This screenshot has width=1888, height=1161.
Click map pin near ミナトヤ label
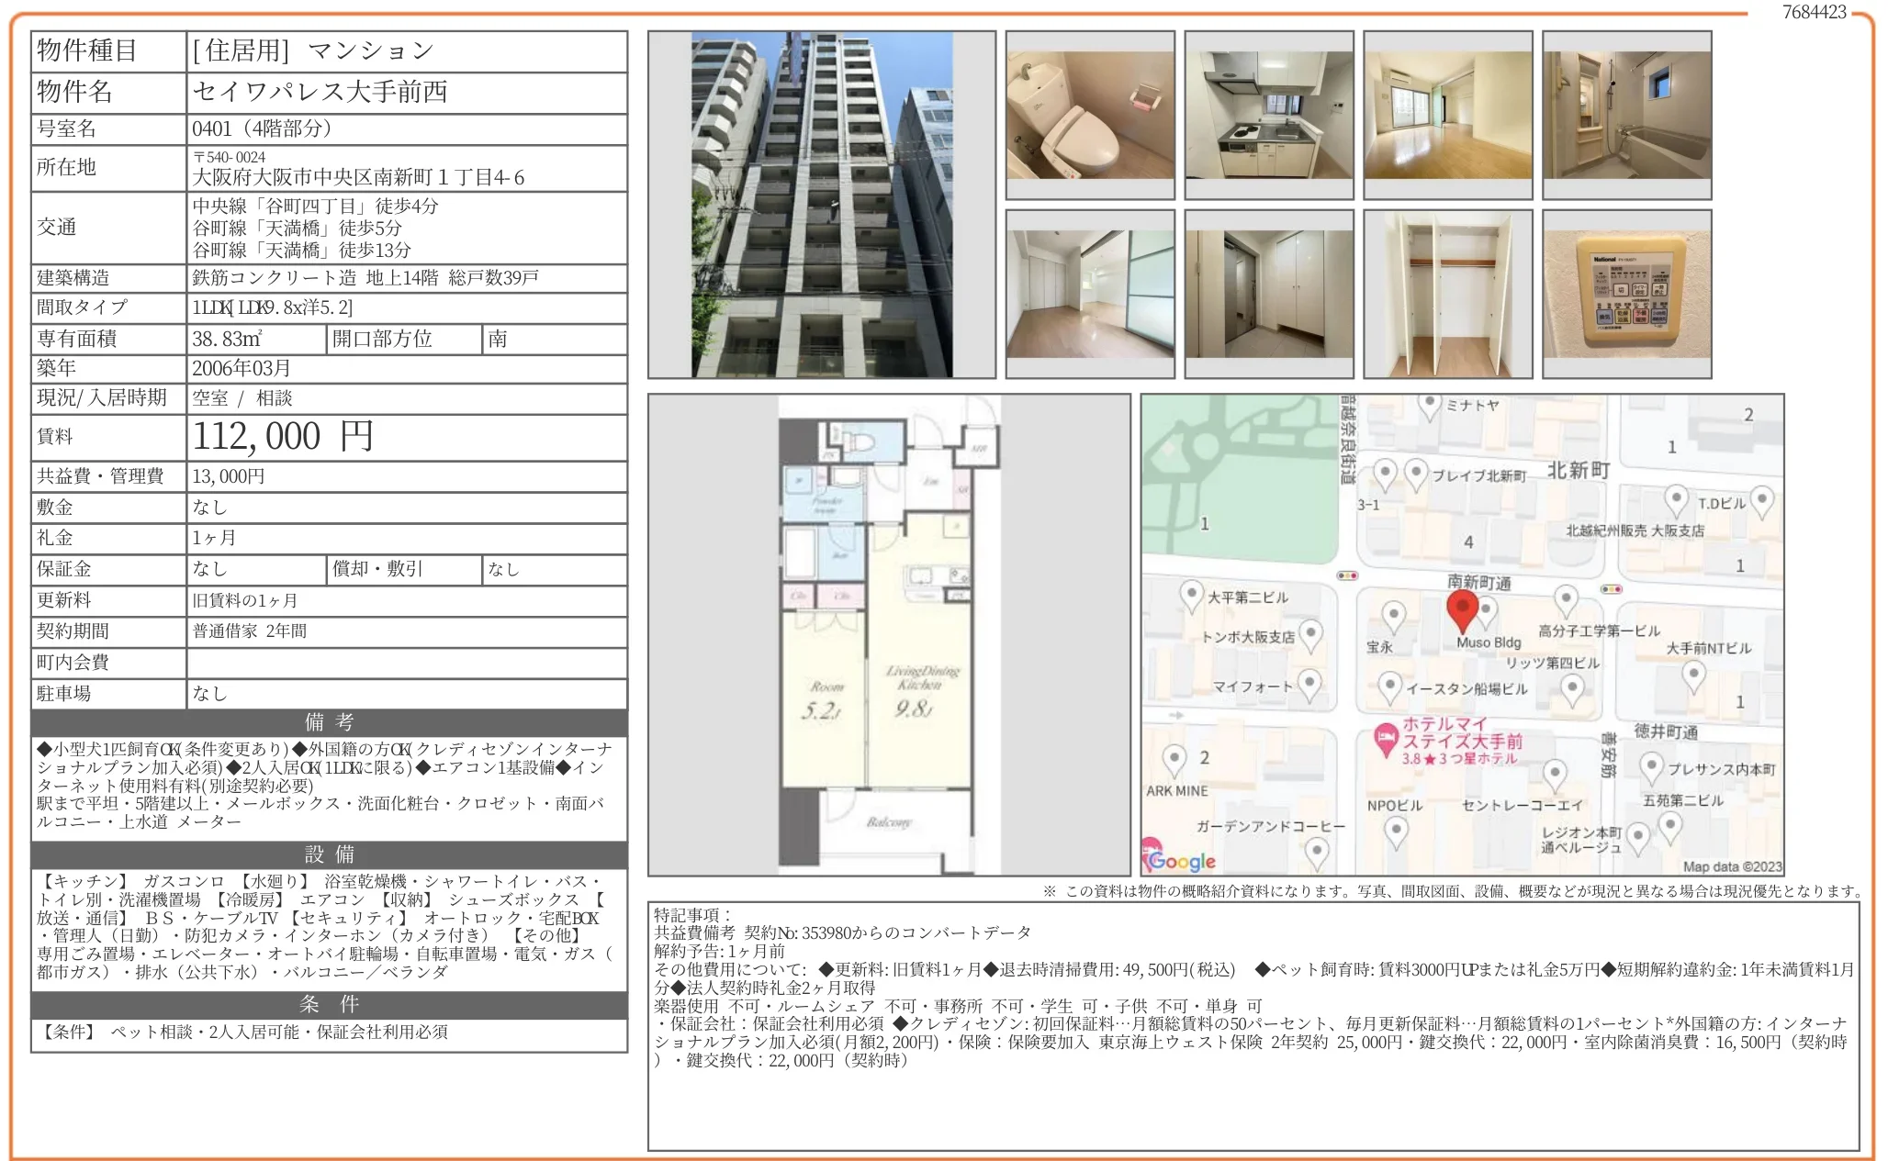tap(1430, 405)
